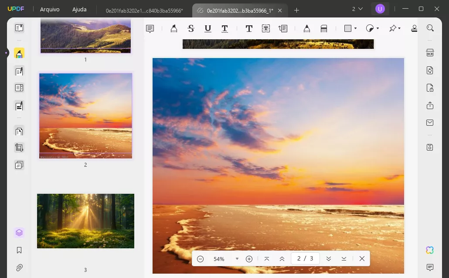449x278 pixels.
Task: Jump to the last page
Action: coord(344,259)
